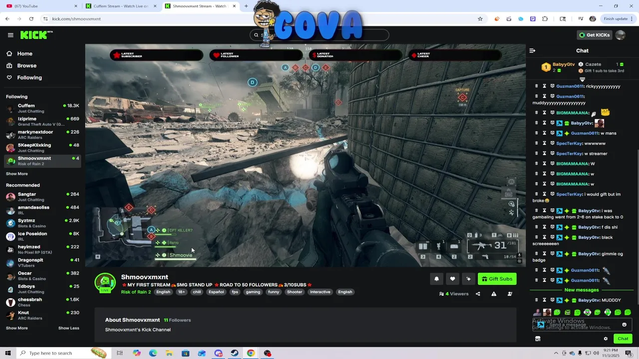
Task: Click the Kick user avatar top right
Action: (x=620, y=35)
